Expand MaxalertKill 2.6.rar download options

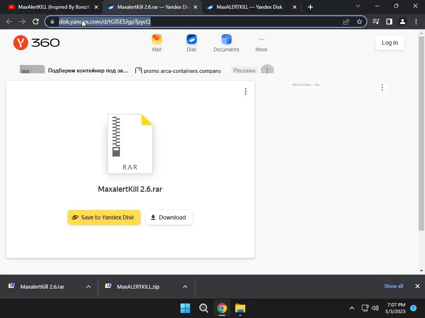(88, 287)
